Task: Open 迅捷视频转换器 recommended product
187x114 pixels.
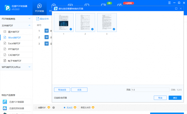Action: (16, 108)
